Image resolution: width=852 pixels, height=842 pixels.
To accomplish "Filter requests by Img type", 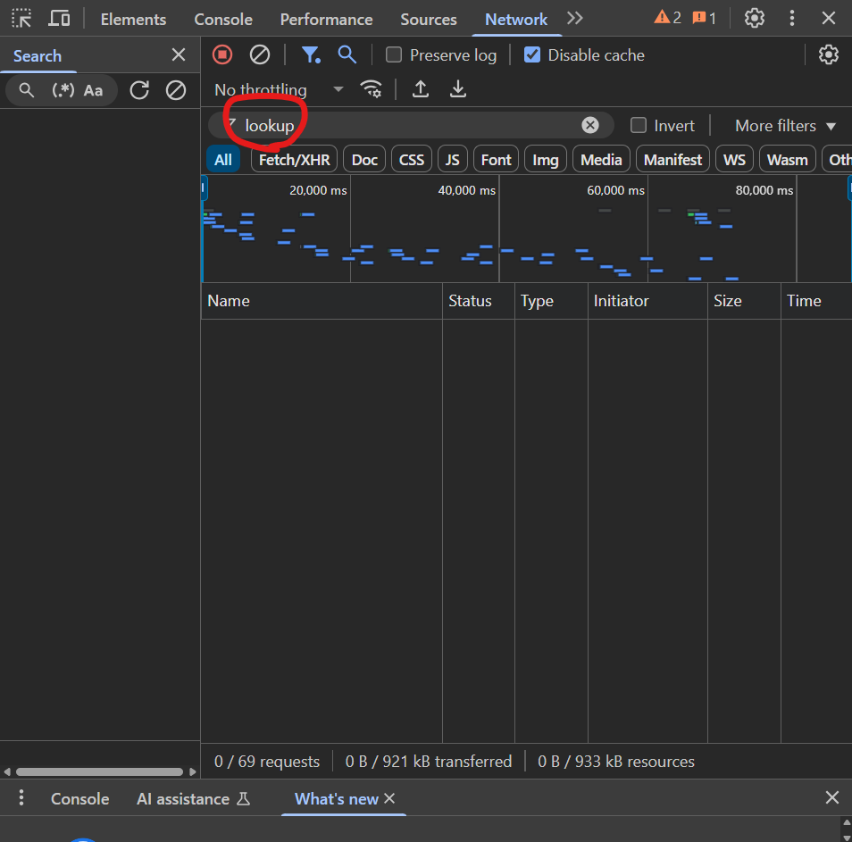I will pyautogui.click(x=545, y=160).
